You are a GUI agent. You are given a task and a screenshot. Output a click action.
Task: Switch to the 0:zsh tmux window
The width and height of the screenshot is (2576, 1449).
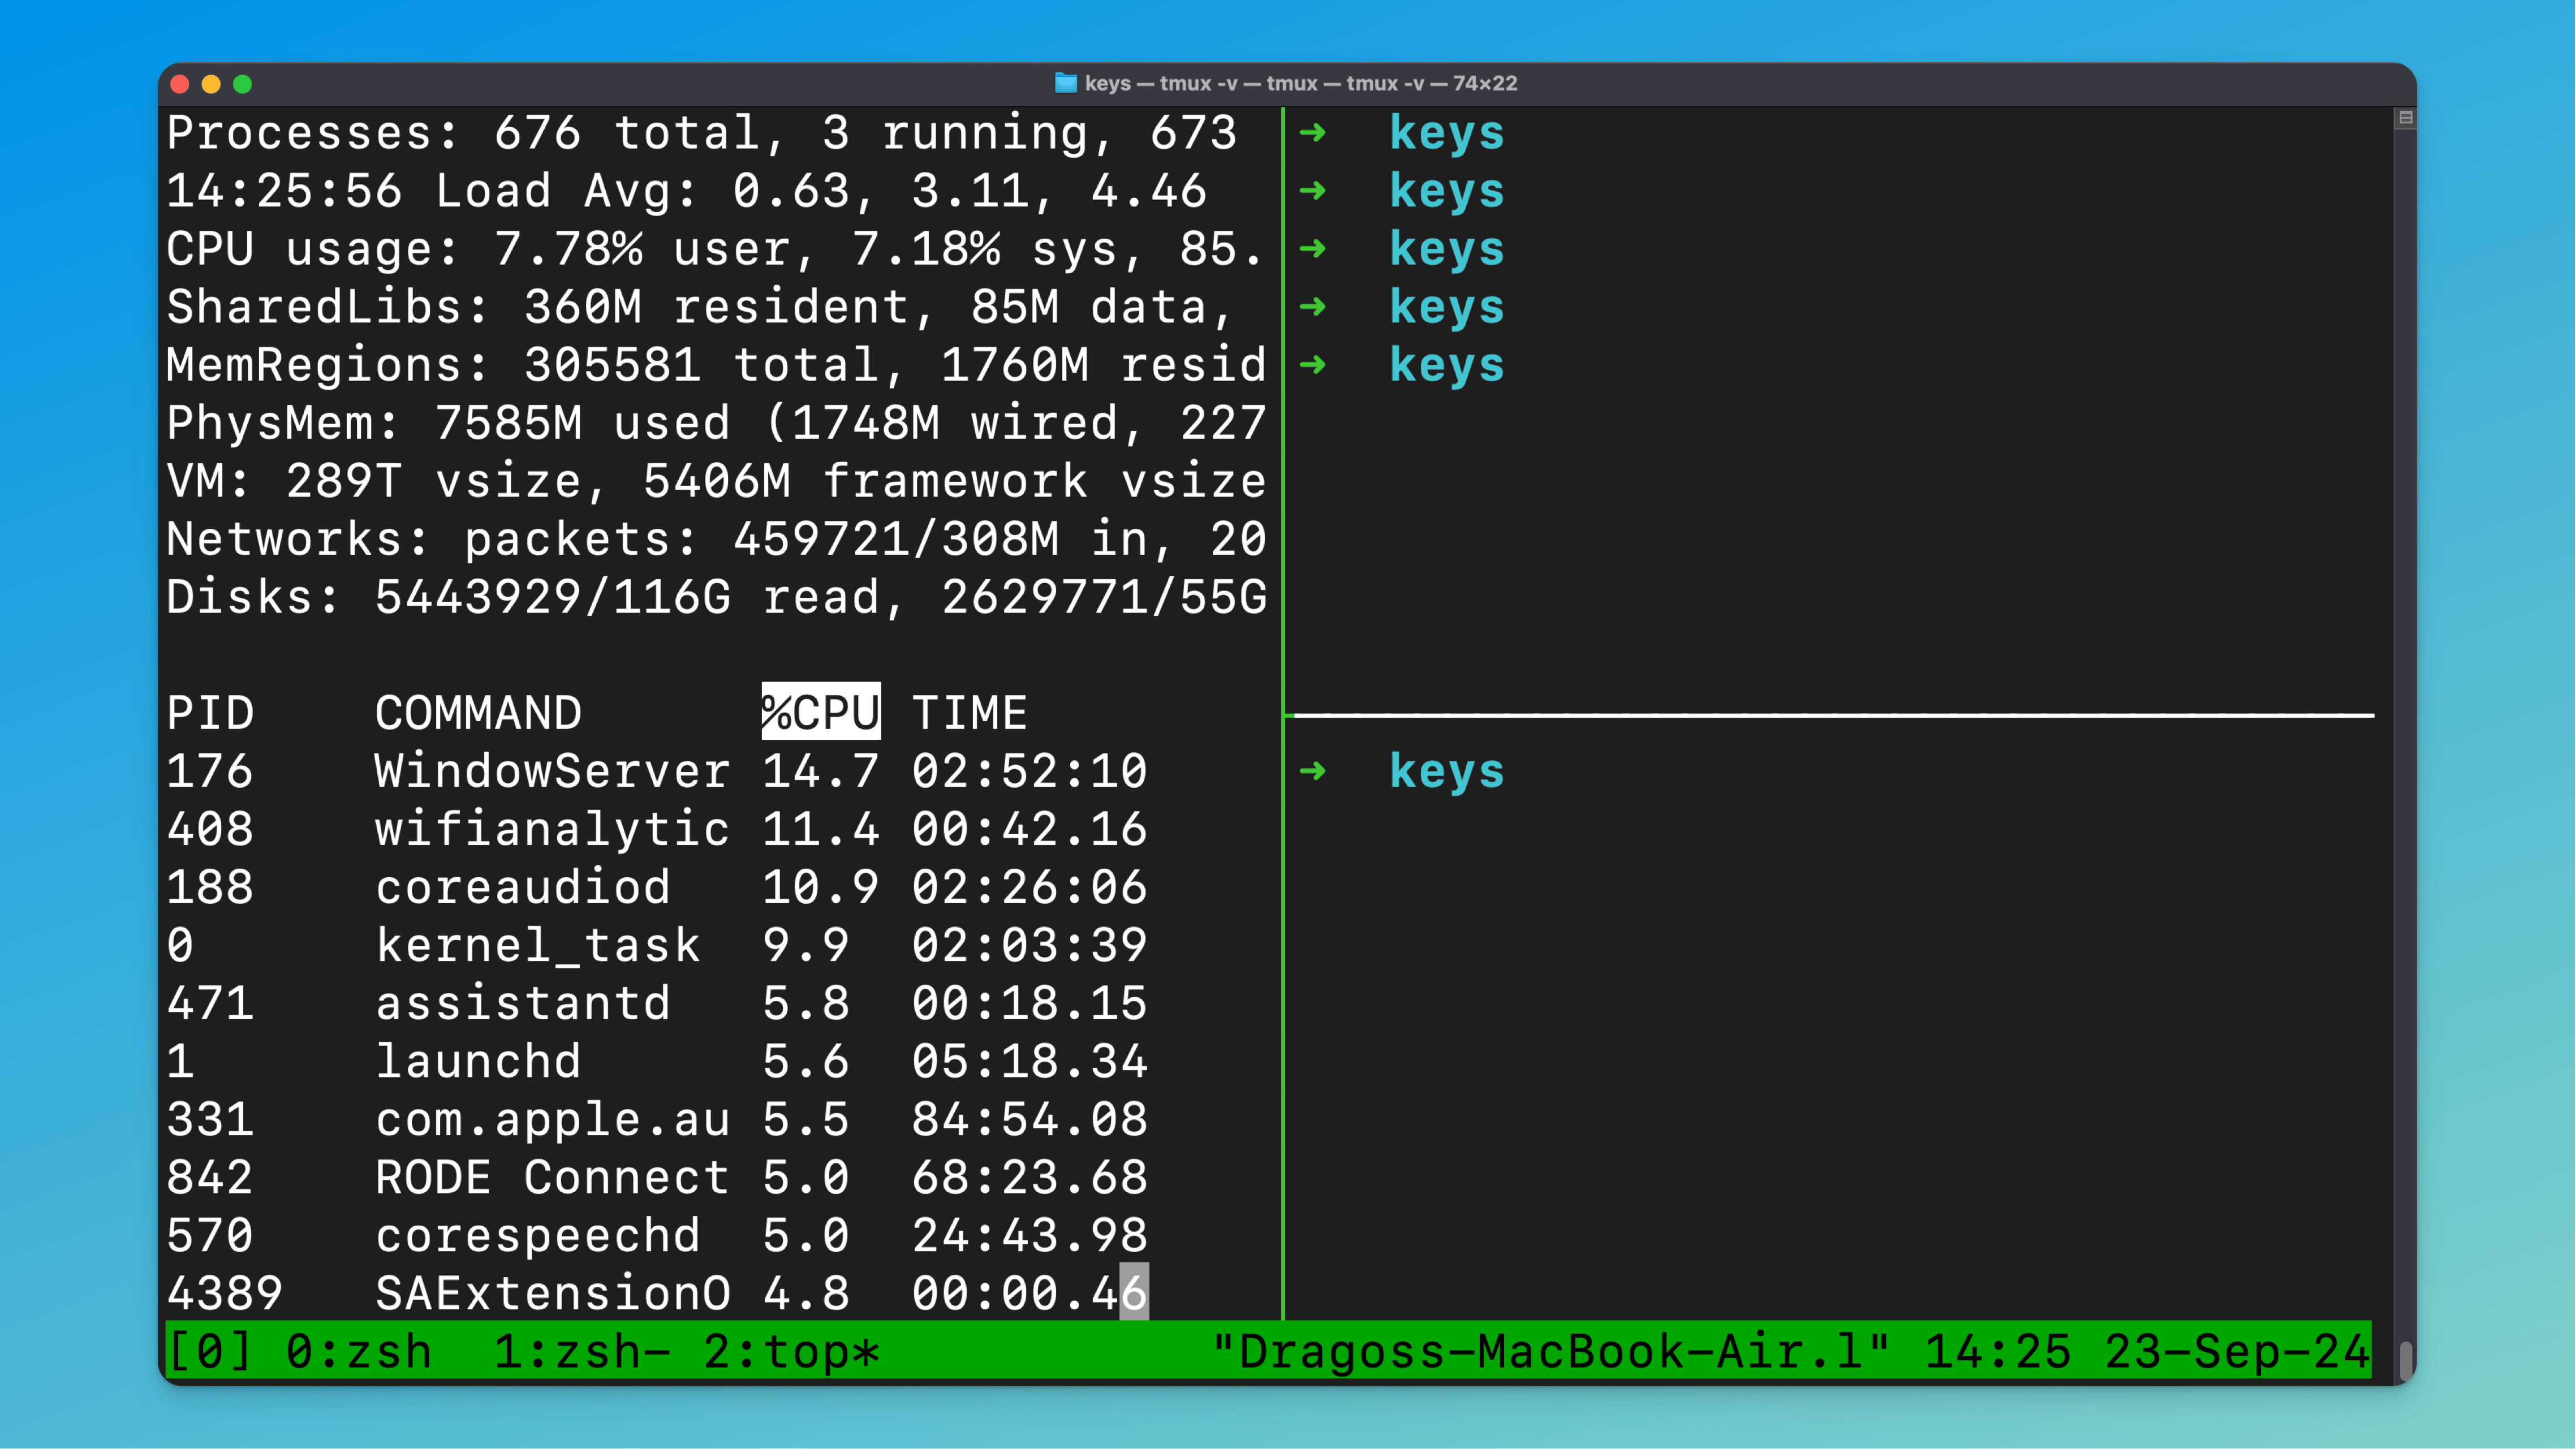point(358,1351)
